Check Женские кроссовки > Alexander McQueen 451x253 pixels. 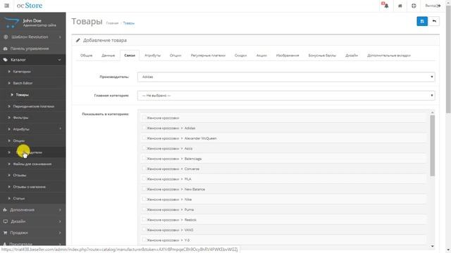tap(144, 138)
